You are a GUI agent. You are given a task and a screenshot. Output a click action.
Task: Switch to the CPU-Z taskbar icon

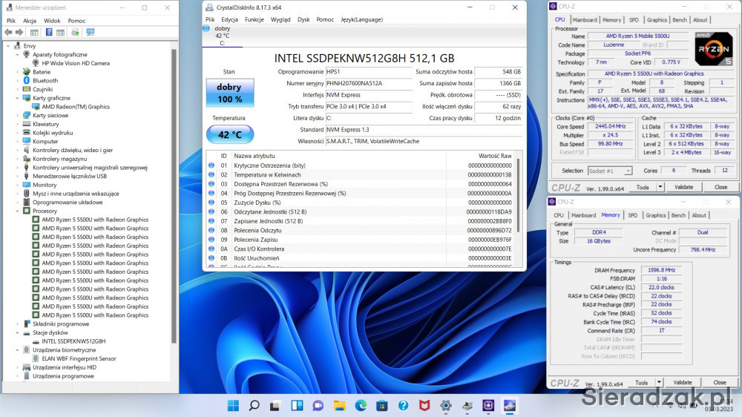coord(488,406)
